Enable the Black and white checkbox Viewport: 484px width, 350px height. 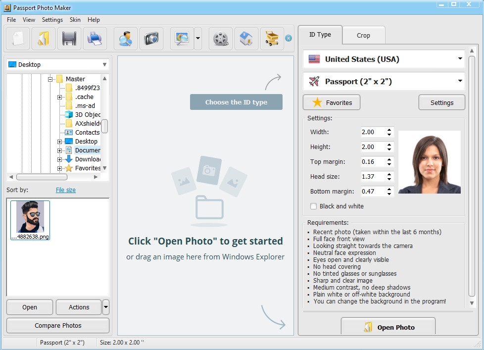[313, 206]
